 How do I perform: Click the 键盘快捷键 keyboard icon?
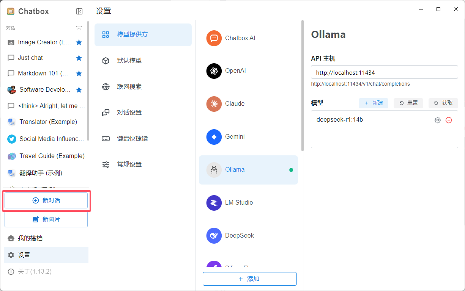(106, 139)
